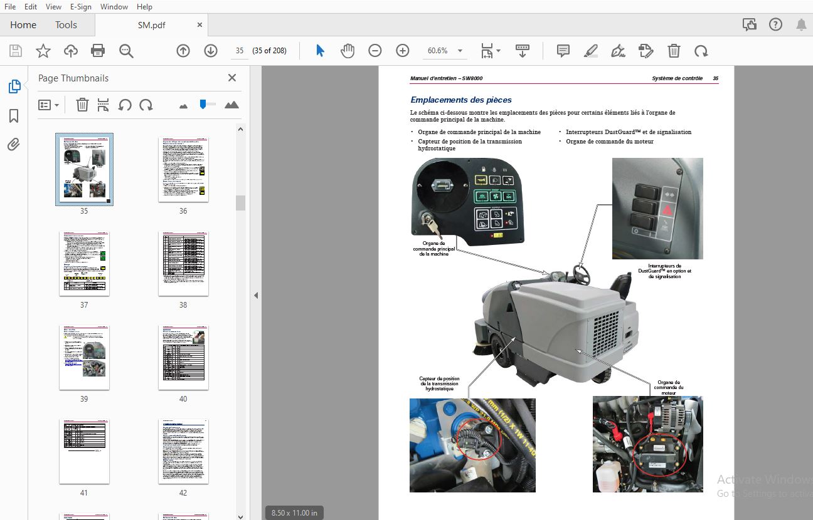Image resolution: width=813 pixels, height=520 pixels.
Task: Rotate page clockwise in main toolbar
Action: click(701, 51)
